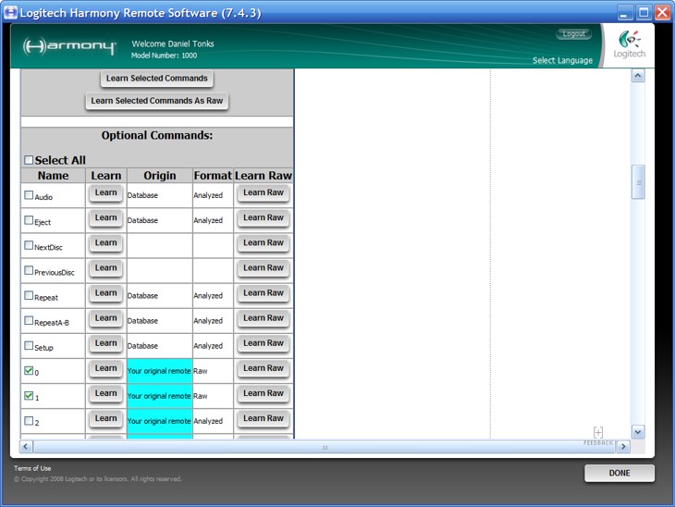
Task: Click Learn Raw for RepeatA-B
Action: pos(264,318)
